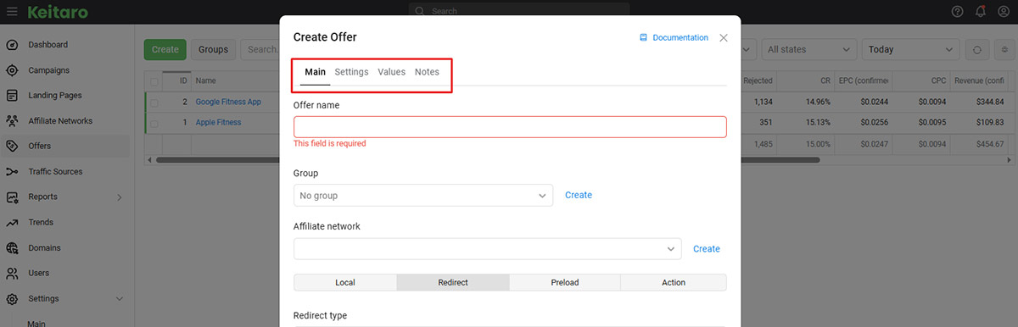The image size is (1018, 327).
Task: Click the green Create button
Action: [165, 49]
